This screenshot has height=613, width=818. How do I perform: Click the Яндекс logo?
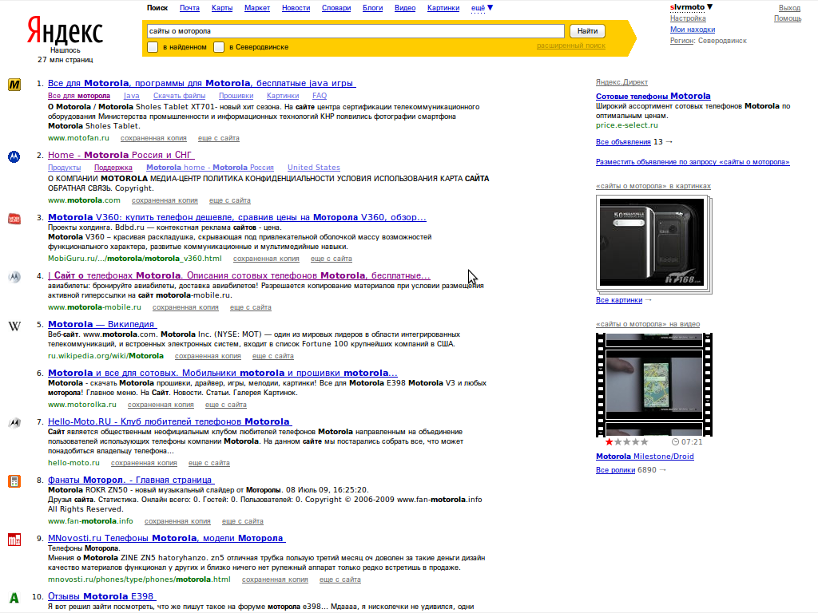66,31
